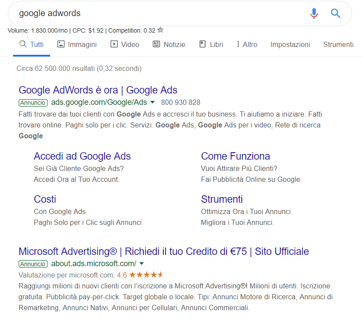Image resolution: width=362 pixels, height=321 pixels.
Task: Click the ads.google.com/Google/Ads green URL
Action: tap(99, 102)
